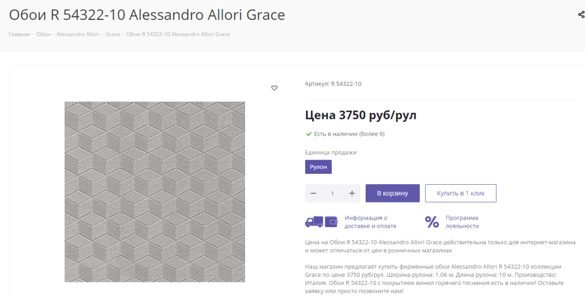Click the delivery truck icon
The width and height of the screenshot is (585, 298).
tap(314, 222)
